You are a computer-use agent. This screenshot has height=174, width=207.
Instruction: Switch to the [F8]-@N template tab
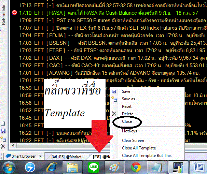101,157
